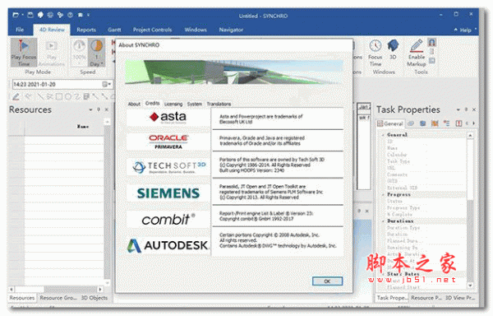Collapse the Durations section in Task Properties

383,221
